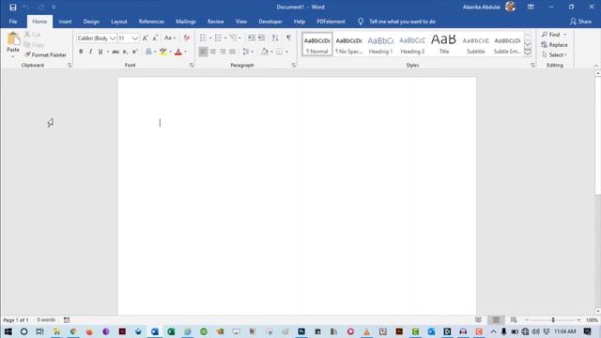Toggle Superscript formatting
601x338 pixels.
click(134, 52)
